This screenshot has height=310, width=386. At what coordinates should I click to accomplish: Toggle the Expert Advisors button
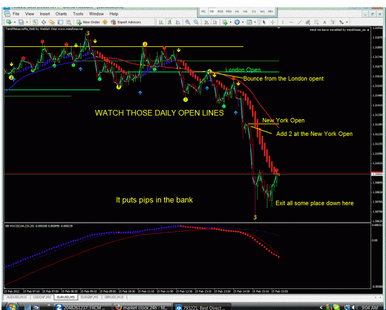(126, 22)
